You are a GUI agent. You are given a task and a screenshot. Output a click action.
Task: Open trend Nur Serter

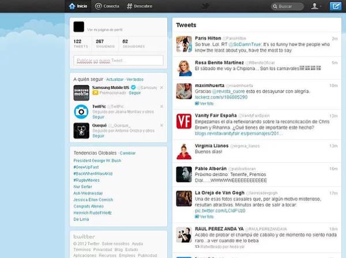(82, 186)
